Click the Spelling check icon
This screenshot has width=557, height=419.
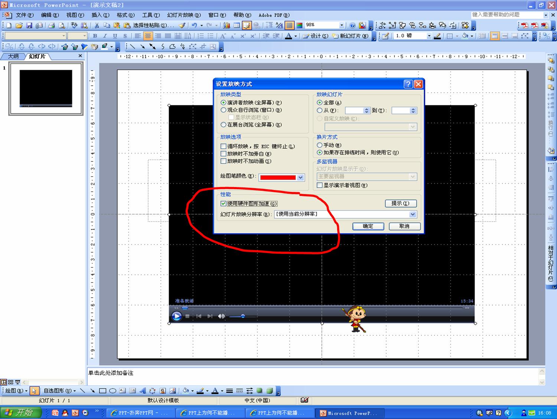74,26
